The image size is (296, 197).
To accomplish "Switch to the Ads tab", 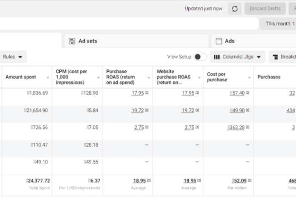I will pos(230,41).
